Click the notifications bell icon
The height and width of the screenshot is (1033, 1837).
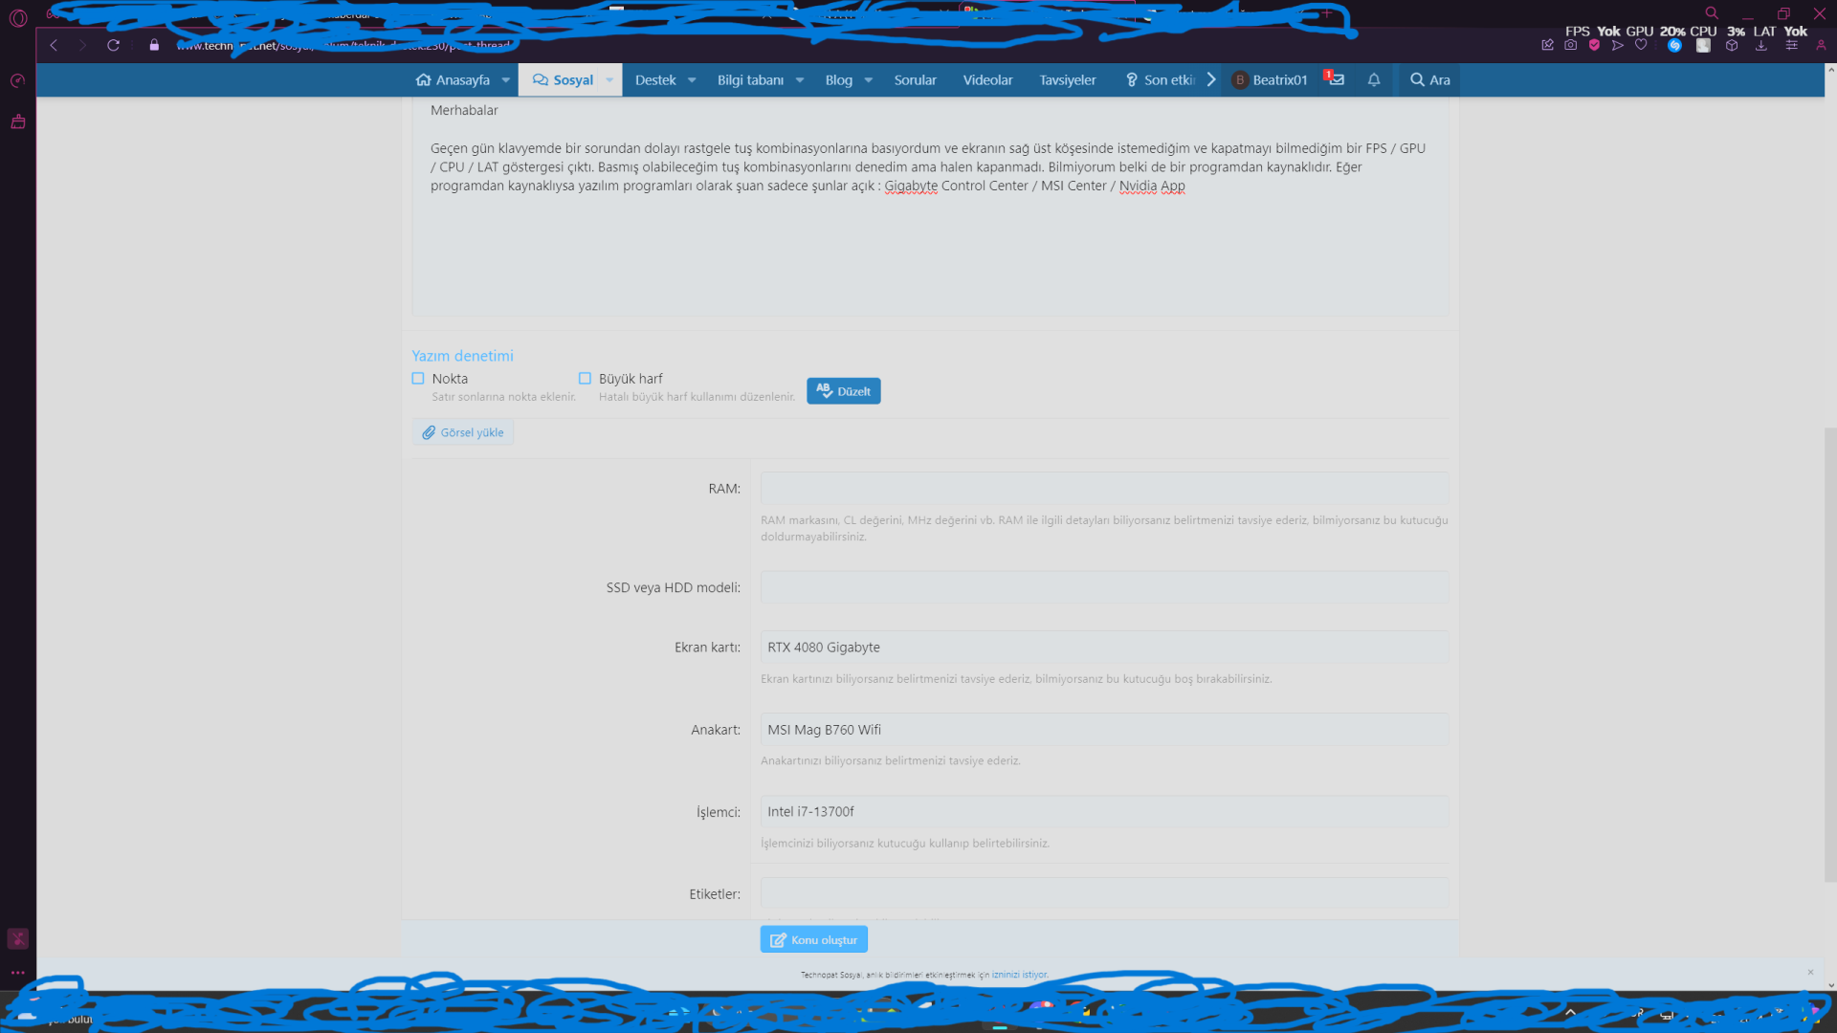pyautogui.click(x=1374, y=80)
